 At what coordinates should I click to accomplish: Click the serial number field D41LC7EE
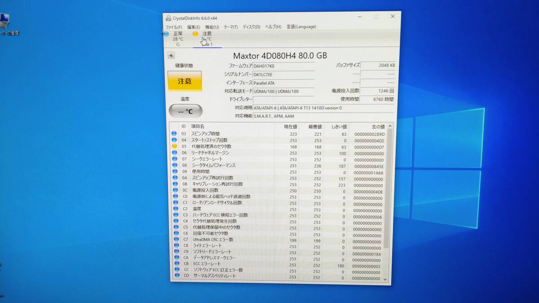(x=283, y=74)
